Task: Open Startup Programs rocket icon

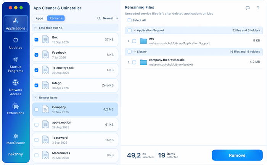Action: (16, 59)
